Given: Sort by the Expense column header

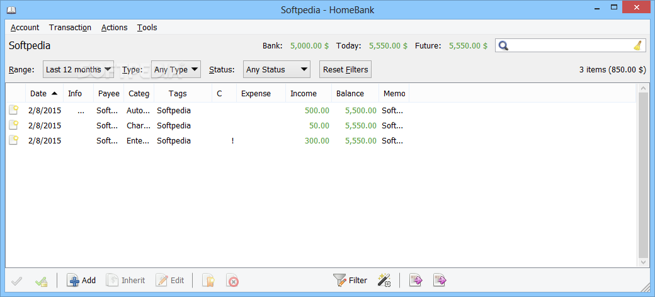Looking at the screenshot, I should pyautogui.click(x=261, y=93).
